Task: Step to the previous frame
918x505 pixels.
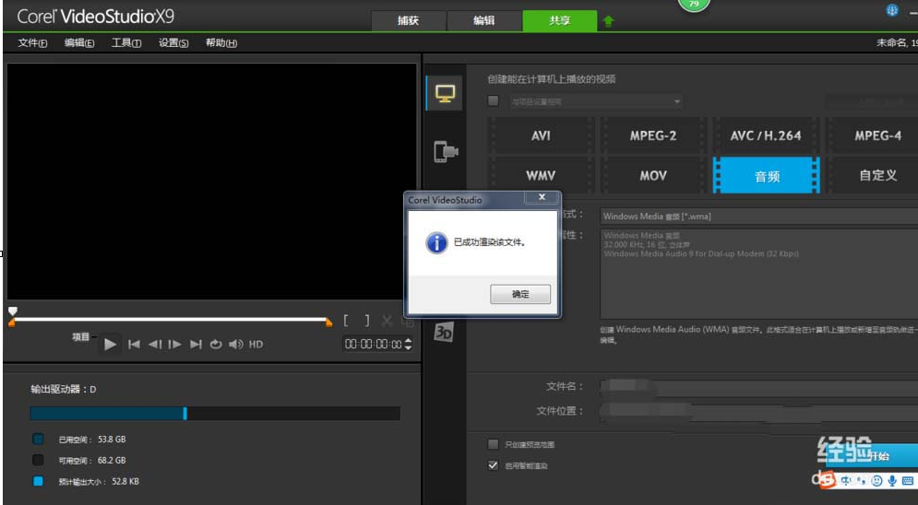Action: [x=154, y=345]
